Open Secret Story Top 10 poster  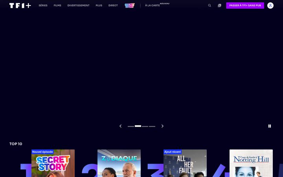53,163
